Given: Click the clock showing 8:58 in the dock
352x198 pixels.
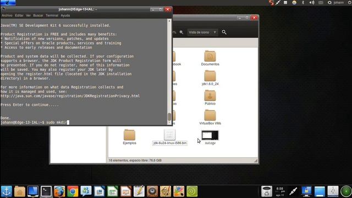Looking at the screenshot, I should (280, 191).
